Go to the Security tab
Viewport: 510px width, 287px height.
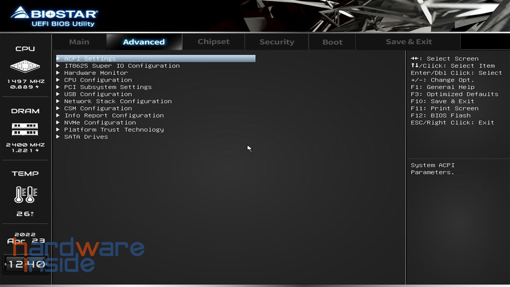click(x=277, y=42)
